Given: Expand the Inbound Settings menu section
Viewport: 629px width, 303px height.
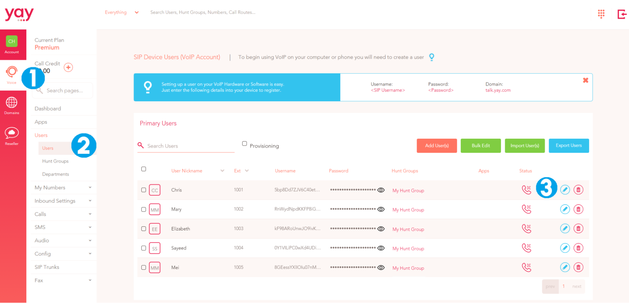Looking at the screenshot, I should 90,201.
